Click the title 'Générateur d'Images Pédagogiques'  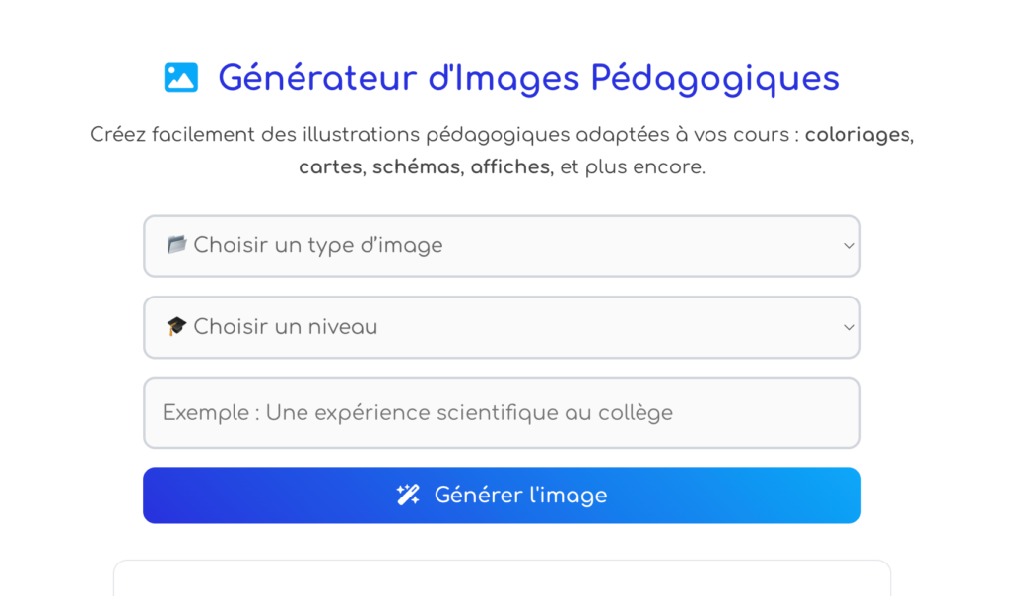(x=528, y=78)
